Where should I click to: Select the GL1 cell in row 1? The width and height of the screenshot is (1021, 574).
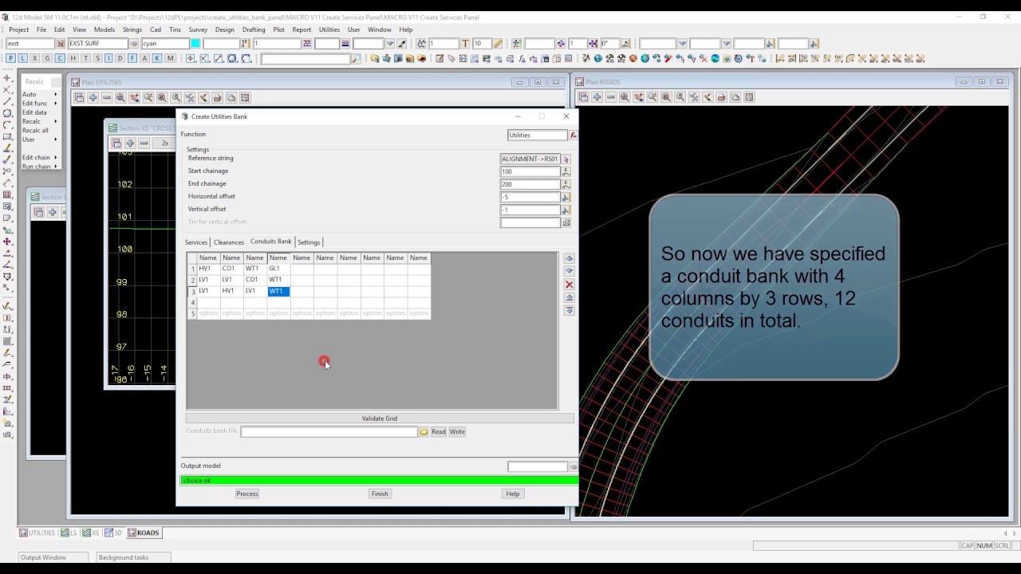click(278, 269)
